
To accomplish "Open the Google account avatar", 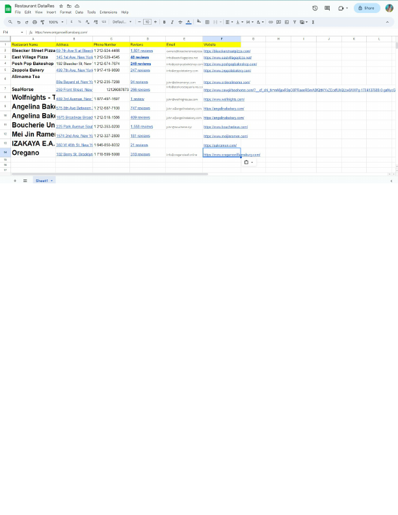I will pyautogui.click(x=389, y=8).
